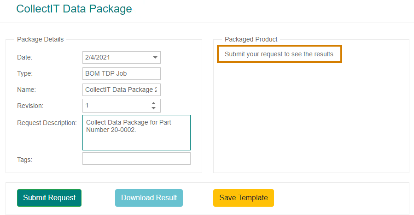Click the Date label
Screen dimensions: 414x215
(x=24, y=57)
